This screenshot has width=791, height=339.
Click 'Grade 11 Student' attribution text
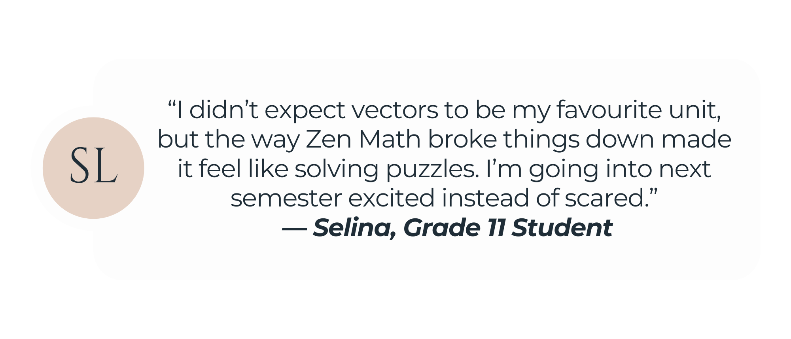pos(508,228)
